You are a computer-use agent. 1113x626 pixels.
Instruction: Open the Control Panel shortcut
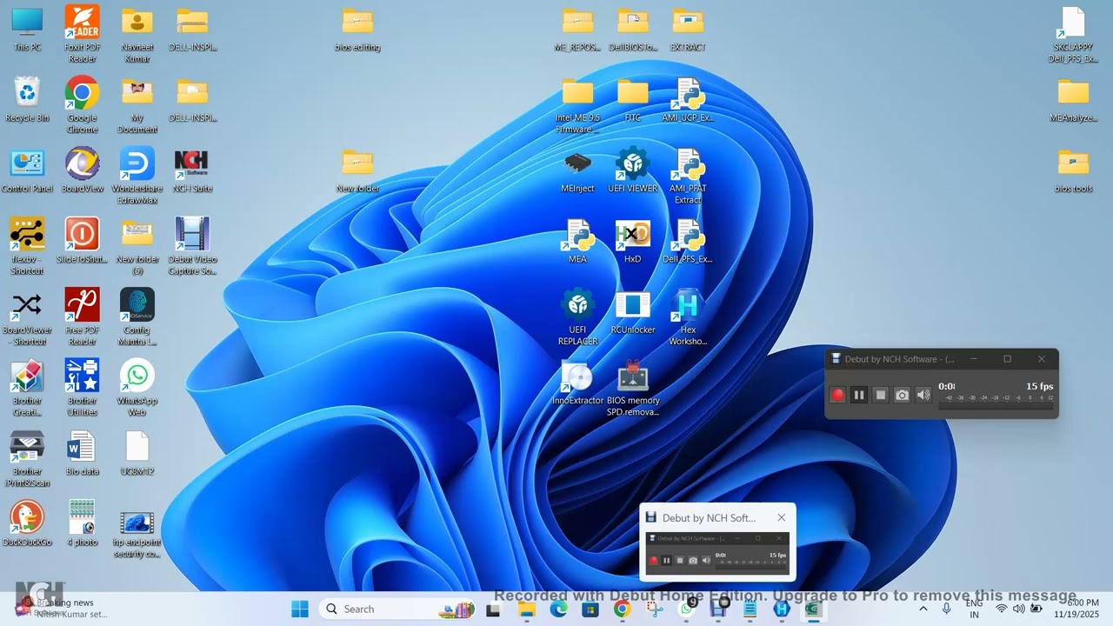pos(27,170)
